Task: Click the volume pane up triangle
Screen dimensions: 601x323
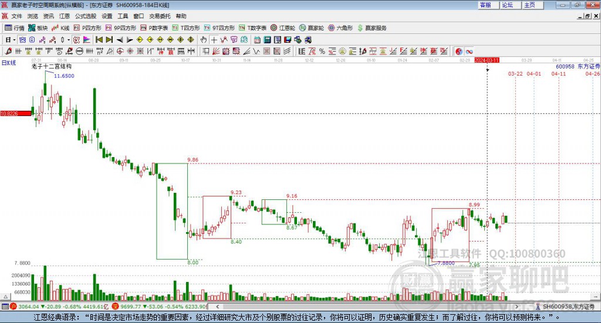Action: click(5, 297)
